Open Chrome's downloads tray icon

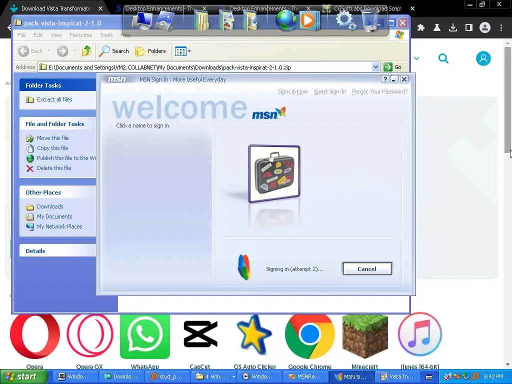coord(453,28)
